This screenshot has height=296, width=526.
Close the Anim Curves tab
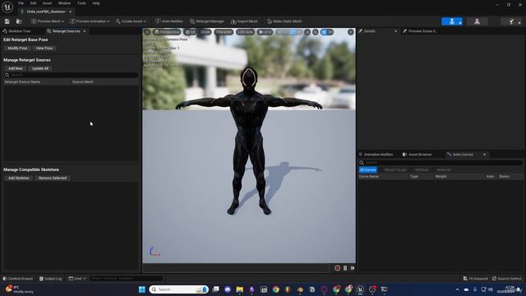484,155
